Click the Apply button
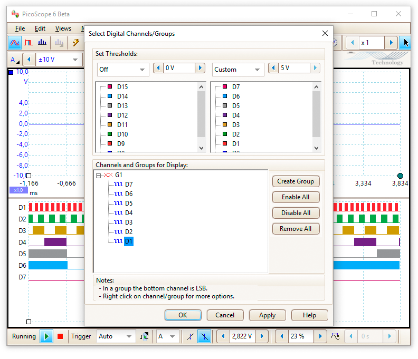The height and width of the screenshot is (359, 418). click(268, 315)
